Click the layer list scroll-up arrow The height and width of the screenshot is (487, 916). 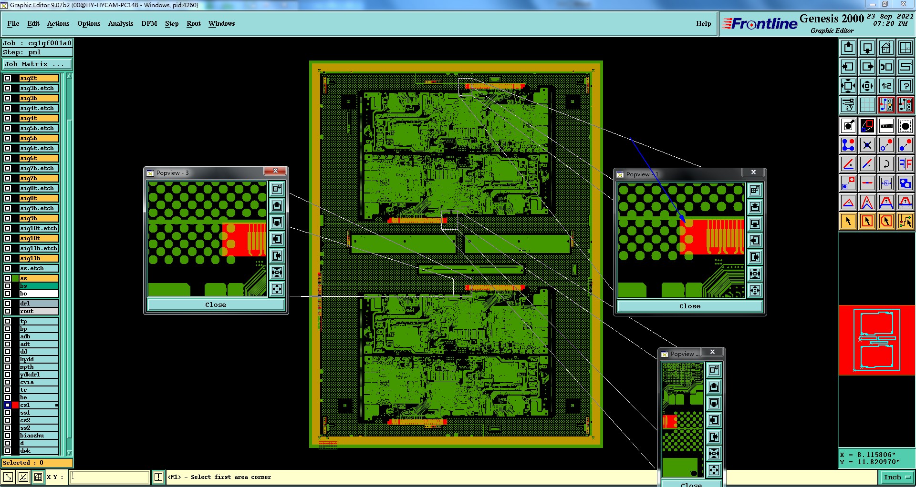[x=69, y=76]
